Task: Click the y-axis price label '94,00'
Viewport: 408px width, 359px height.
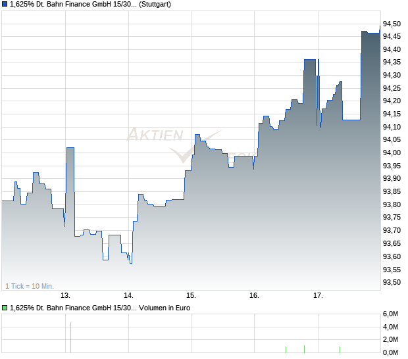Action: (x=392, y=153)
